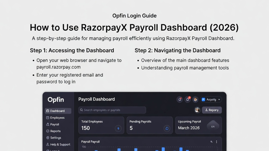Go to Payroll in the sidebar
The width and height of the screenshot is (269, 151).
point(55,125)
